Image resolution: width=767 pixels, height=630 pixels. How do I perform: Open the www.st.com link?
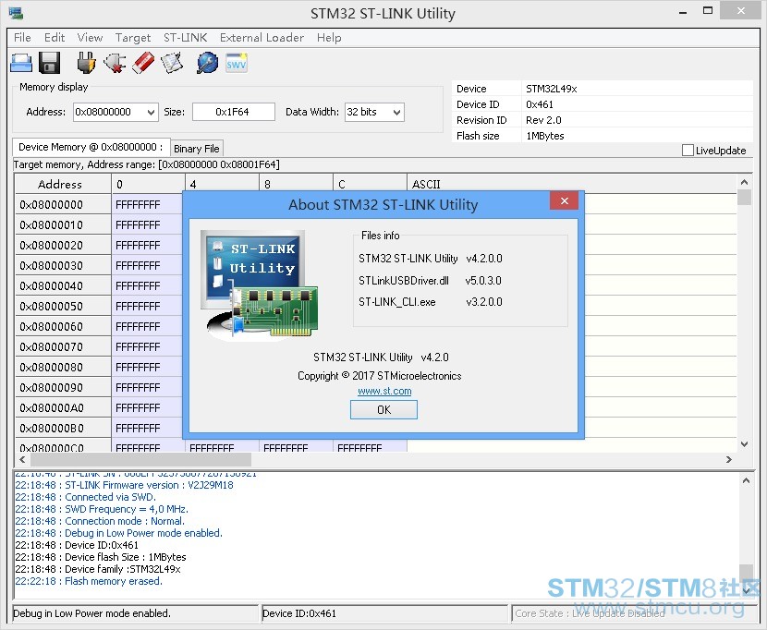(384, 392)
